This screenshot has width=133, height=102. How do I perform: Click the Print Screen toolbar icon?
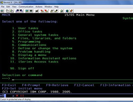[x=2, y=11]
